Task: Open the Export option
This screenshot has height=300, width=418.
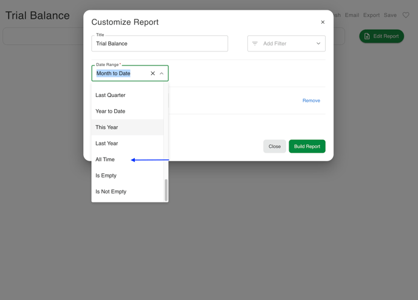Action: point(371,15)
